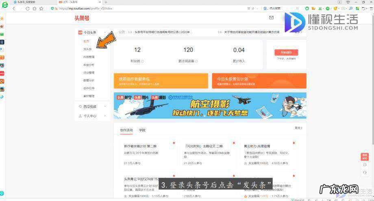Viewport: 374px width, 201px height.
Task: Click the follower count 12
Action: [137, 50]
